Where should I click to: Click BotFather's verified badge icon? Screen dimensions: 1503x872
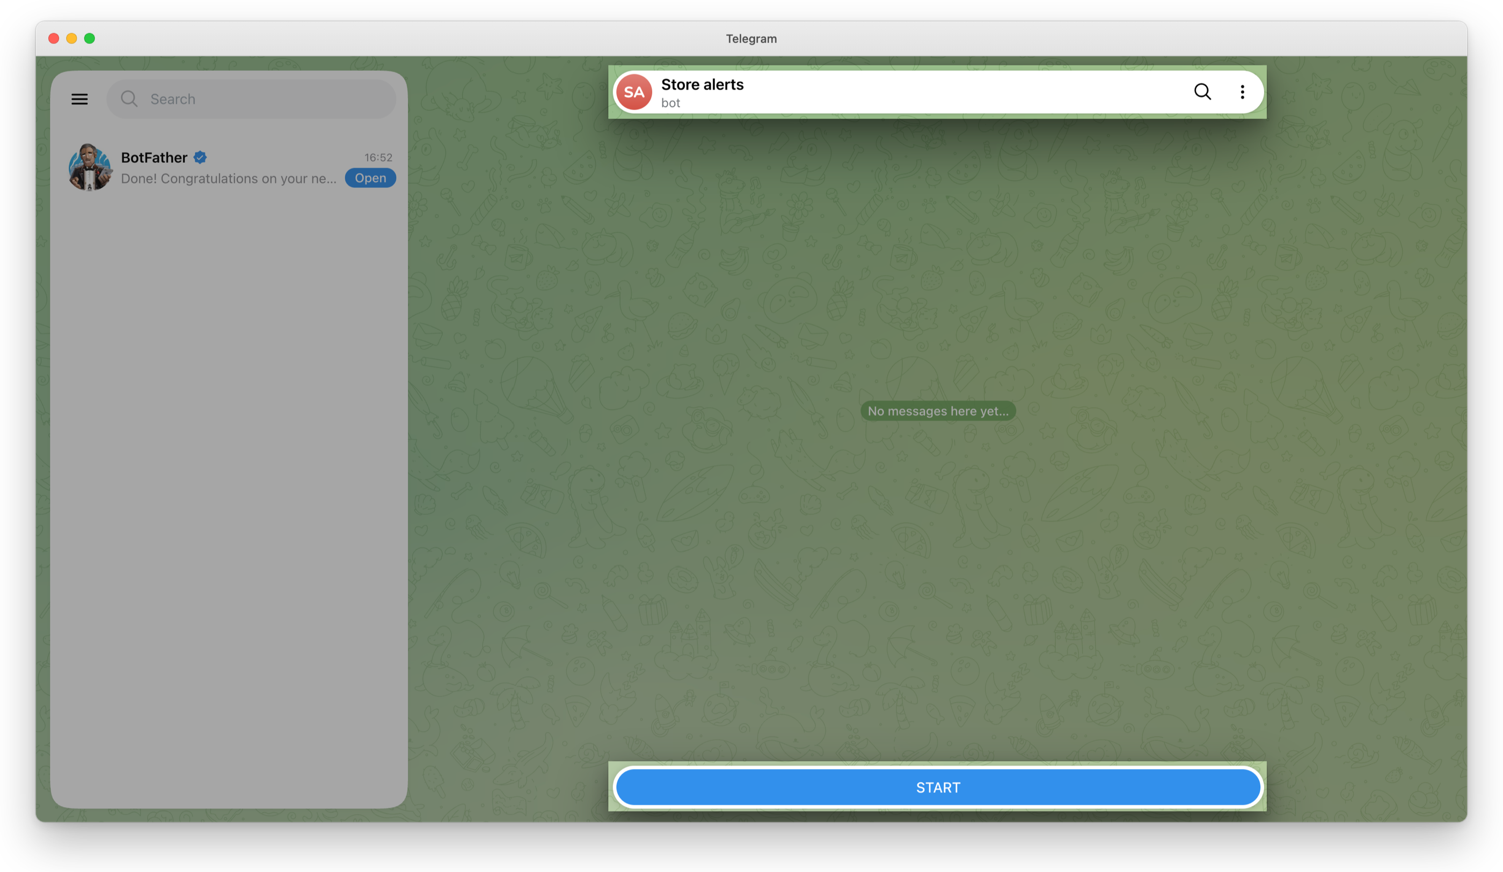tap(200, 157)
